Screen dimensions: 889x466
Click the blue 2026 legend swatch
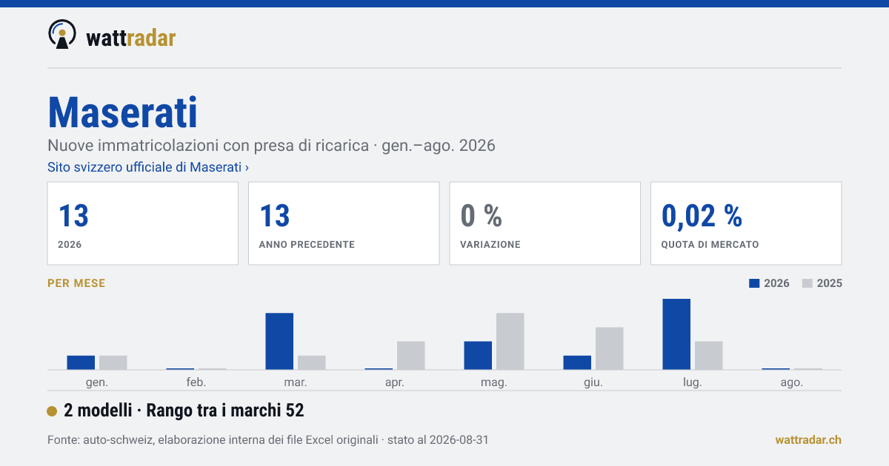755,283
